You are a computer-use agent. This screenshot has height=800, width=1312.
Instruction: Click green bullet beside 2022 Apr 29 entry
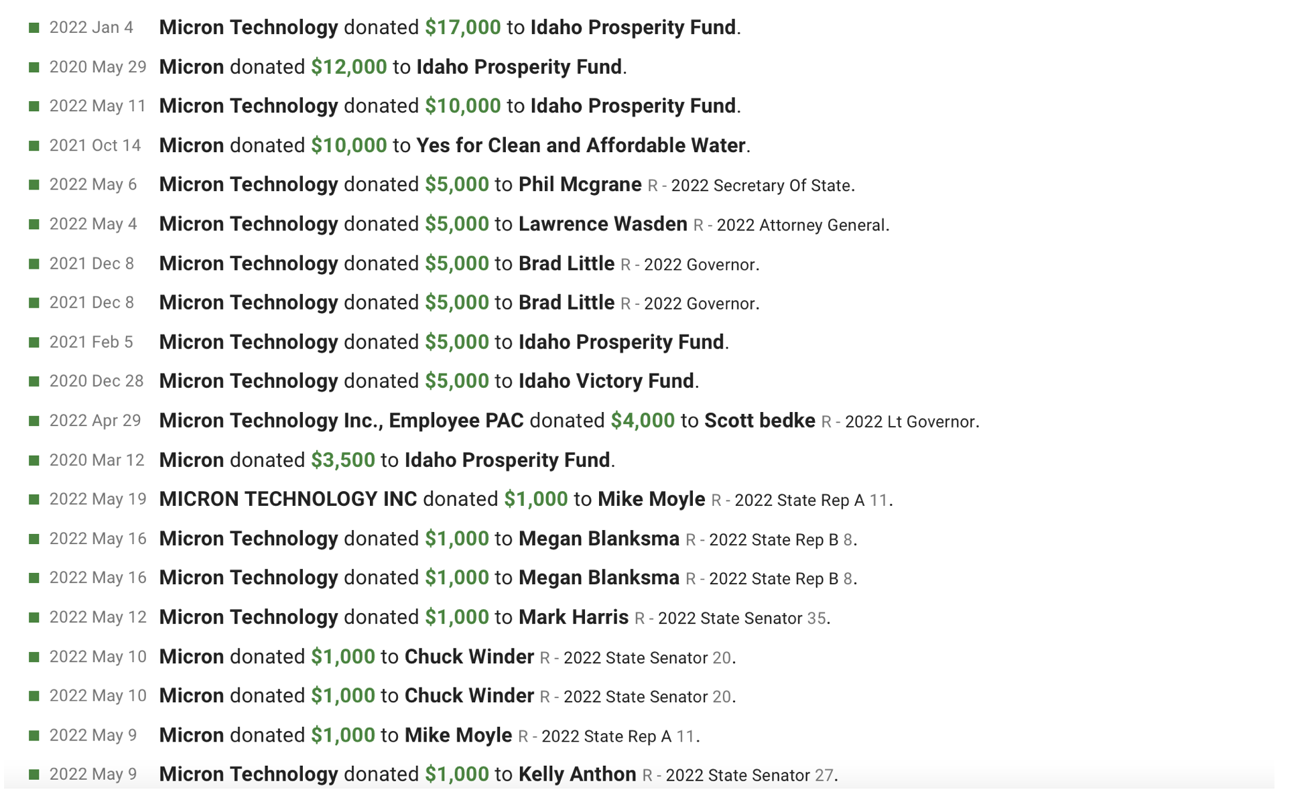point(34,421)
